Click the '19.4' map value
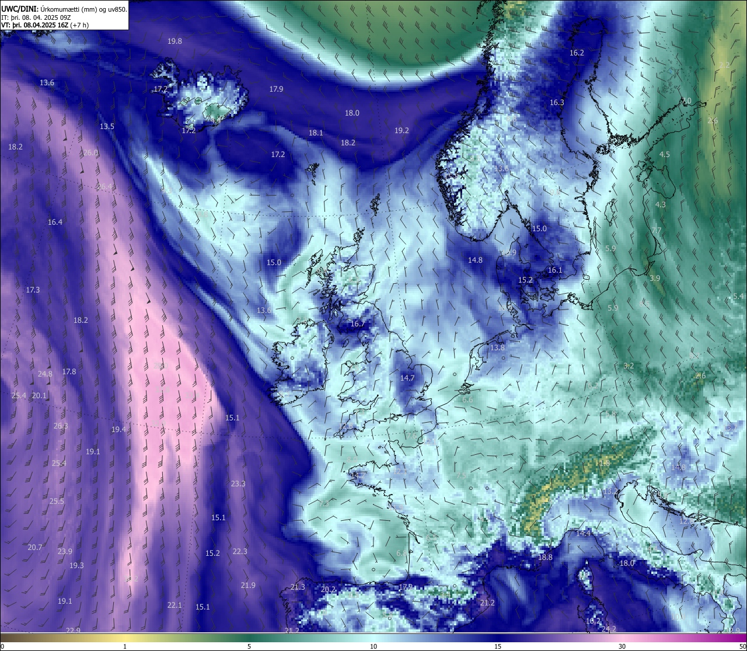Screen dimensions: 747x651 tap(118, 429)
